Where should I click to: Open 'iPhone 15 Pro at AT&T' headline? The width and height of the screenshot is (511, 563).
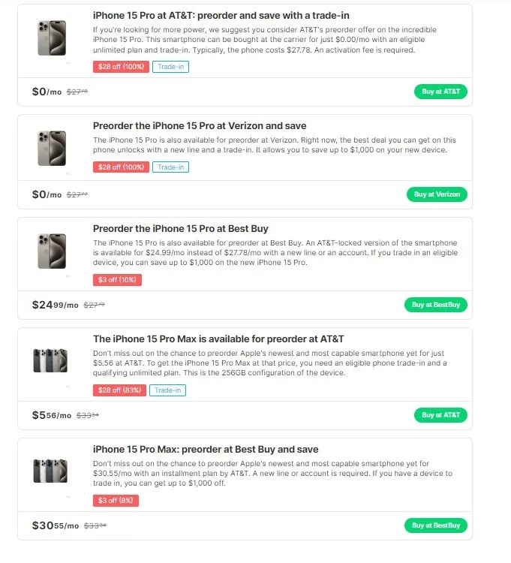coord(221,15)
